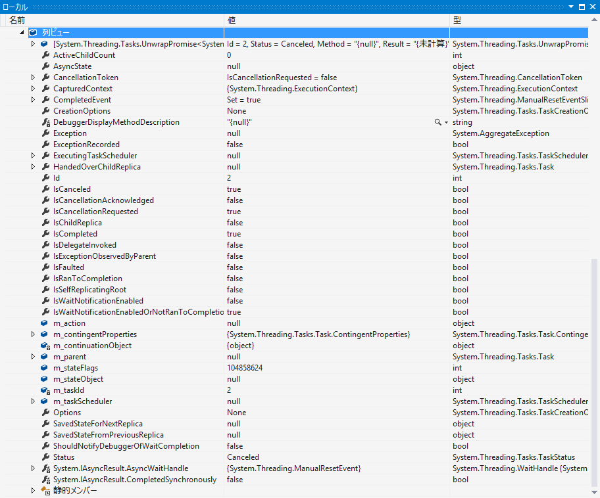Click the scrollbar down arrow
The image size is (600, 498).
(594, 492)
